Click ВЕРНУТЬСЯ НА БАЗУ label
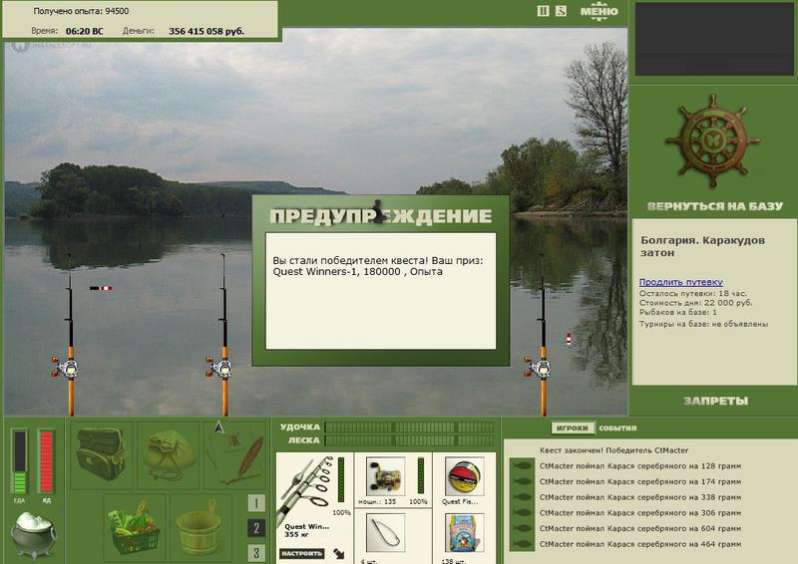 714,206
